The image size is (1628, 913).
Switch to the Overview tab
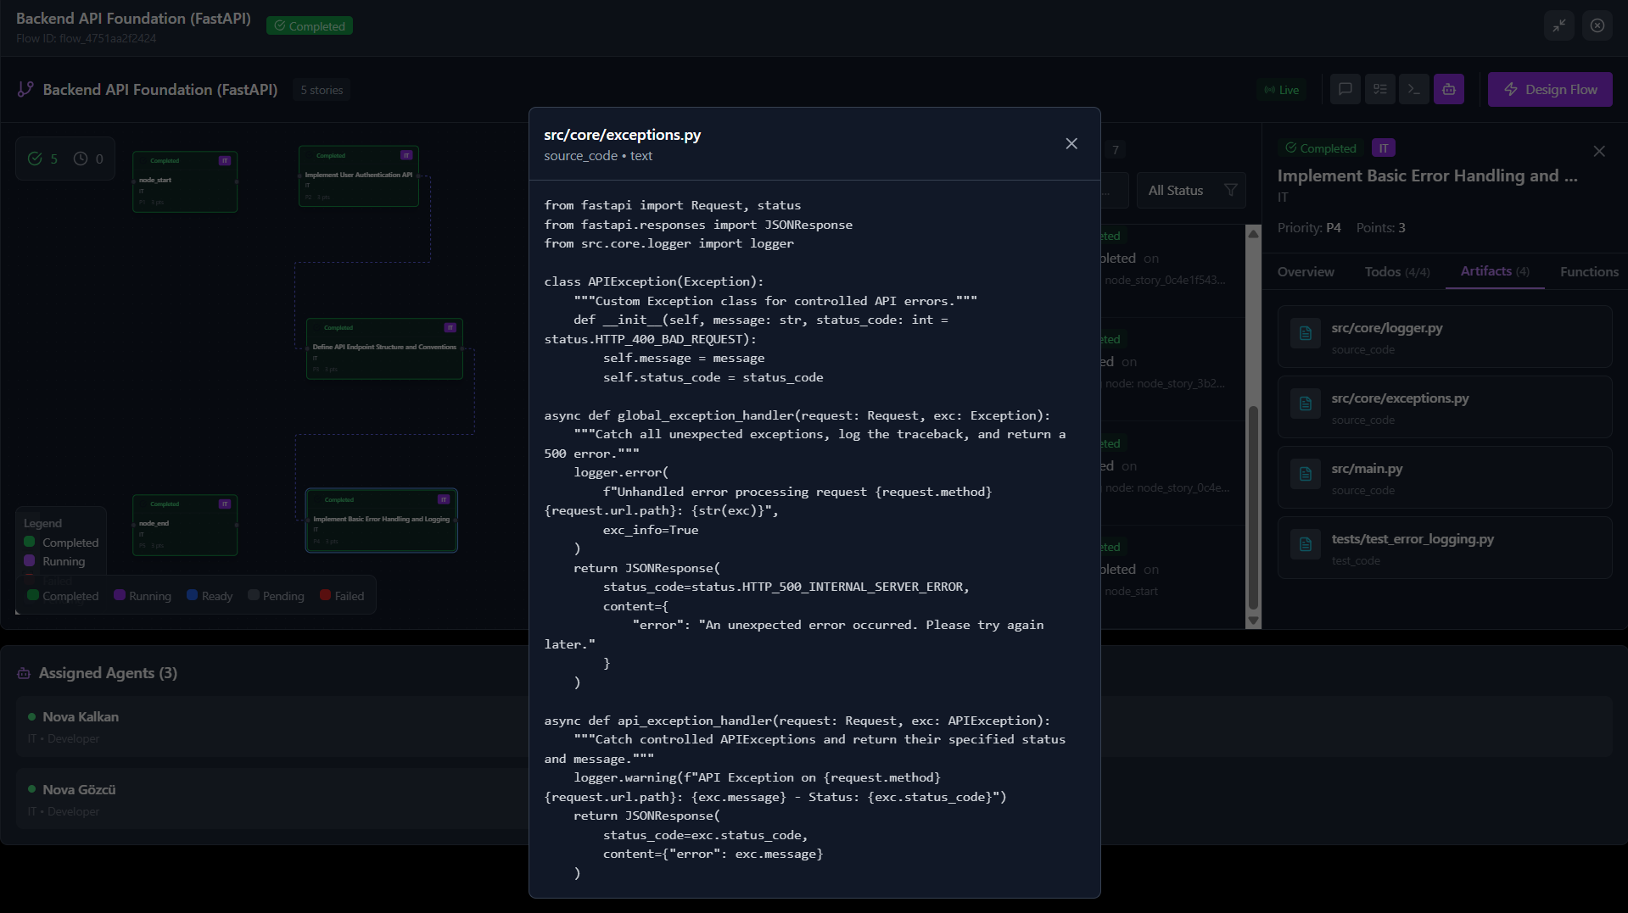pos(1306,271)
